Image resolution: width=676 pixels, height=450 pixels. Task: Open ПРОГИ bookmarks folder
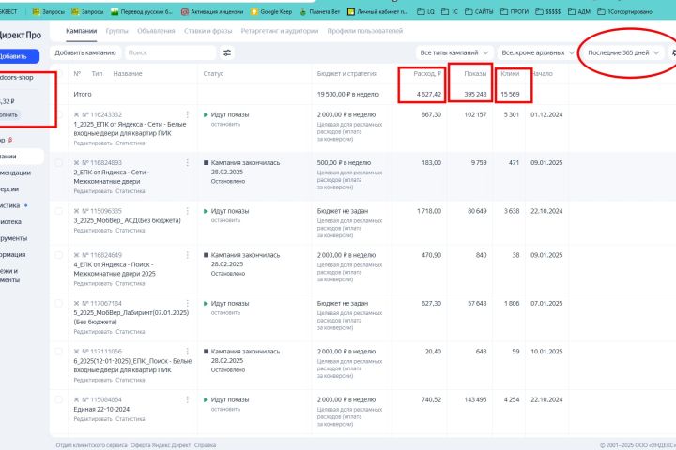515,11
